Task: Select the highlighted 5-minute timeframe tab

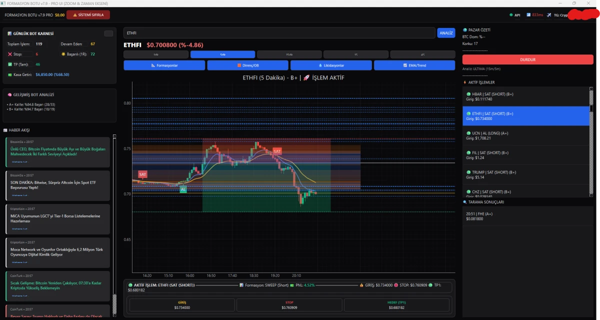Action: (x=222, y=54)
